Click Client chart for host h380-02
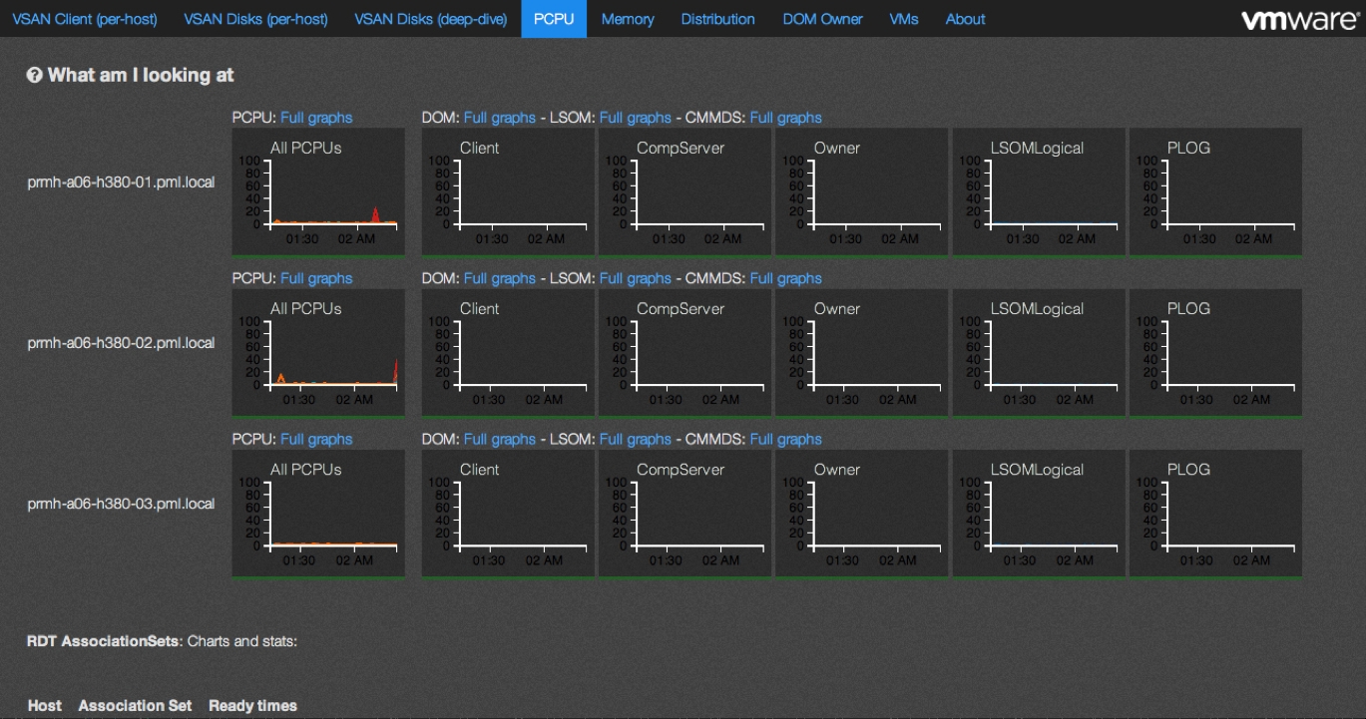This screenshot has width=1366, height=719. pos(508,352)
